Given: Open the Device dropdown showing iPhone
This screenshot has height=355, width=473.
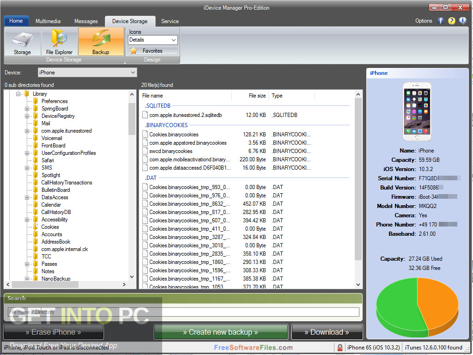Looking at the screenshot, I should 87,73.
